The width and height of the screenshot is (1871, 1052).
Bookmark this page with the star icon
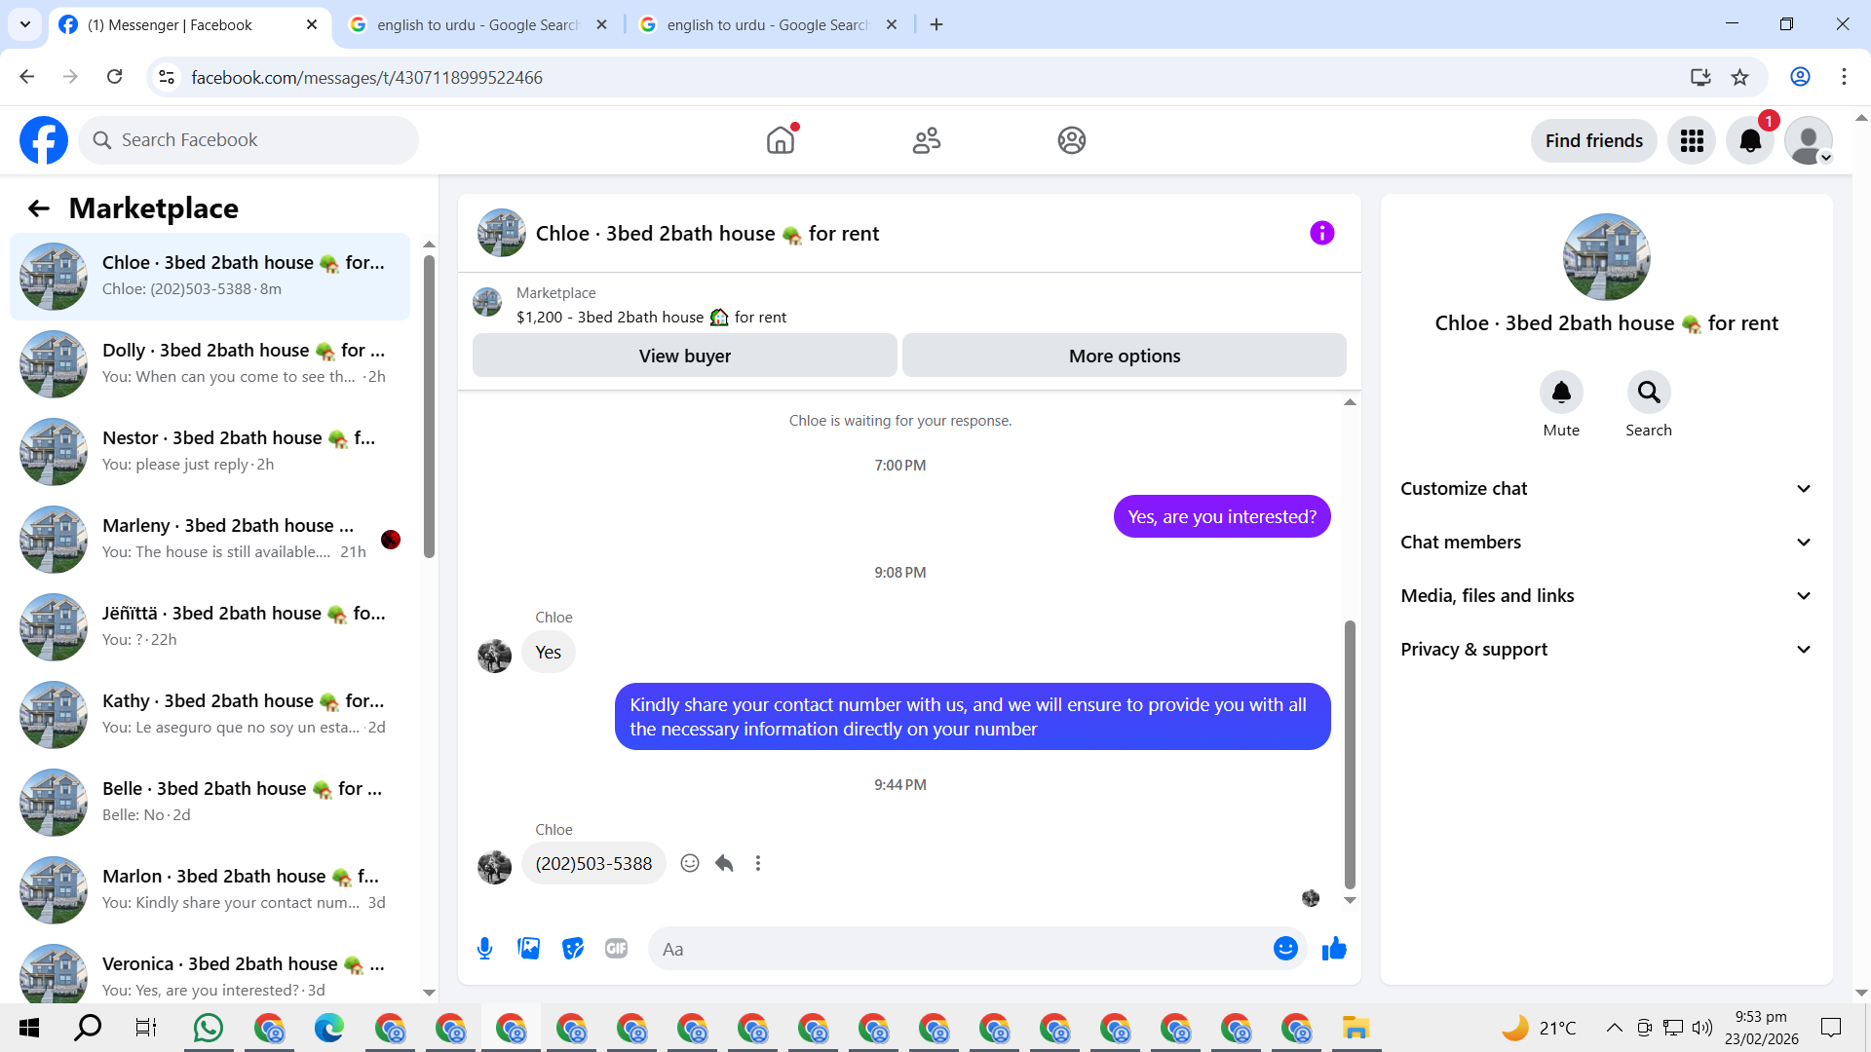(1739, 77)
